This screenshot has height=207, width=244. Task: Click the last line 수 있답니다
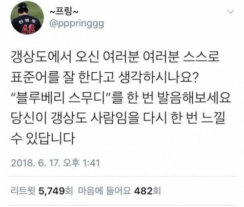pyautogui.click(x=43, y=139)
